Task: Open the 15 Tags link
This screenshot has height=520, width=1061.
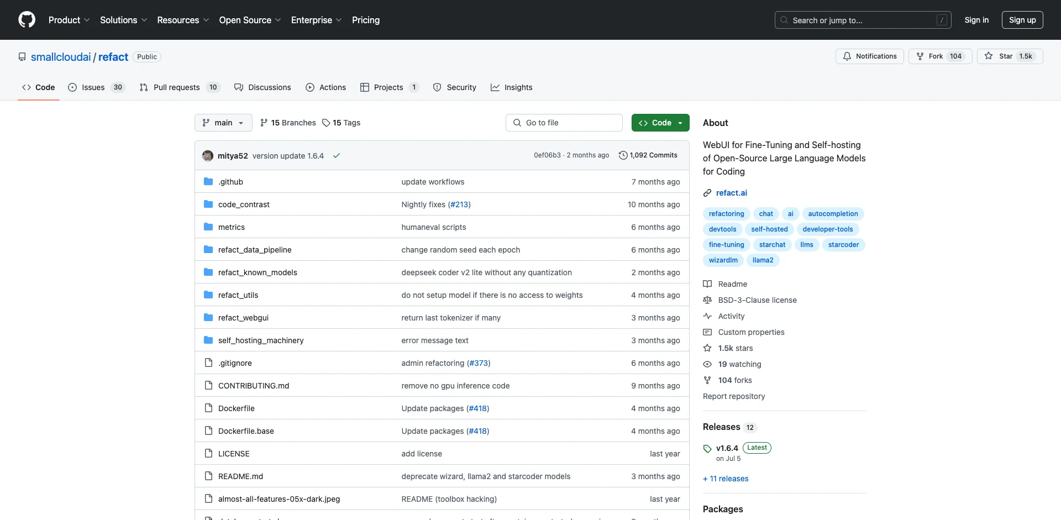Action: coord(341,123)
